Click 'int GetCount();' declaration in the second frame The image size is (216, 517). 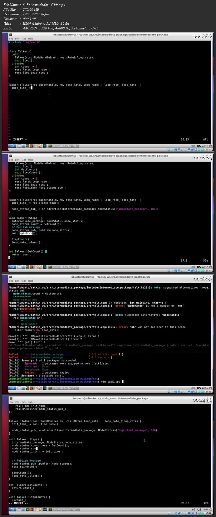(26, 170)
